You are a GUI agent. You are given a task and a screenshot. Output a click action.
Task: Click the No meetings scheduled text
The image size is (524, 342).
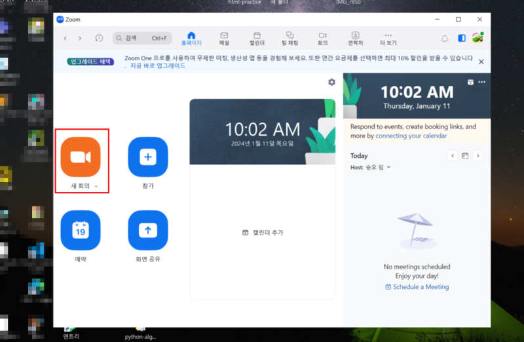[417, 267]
